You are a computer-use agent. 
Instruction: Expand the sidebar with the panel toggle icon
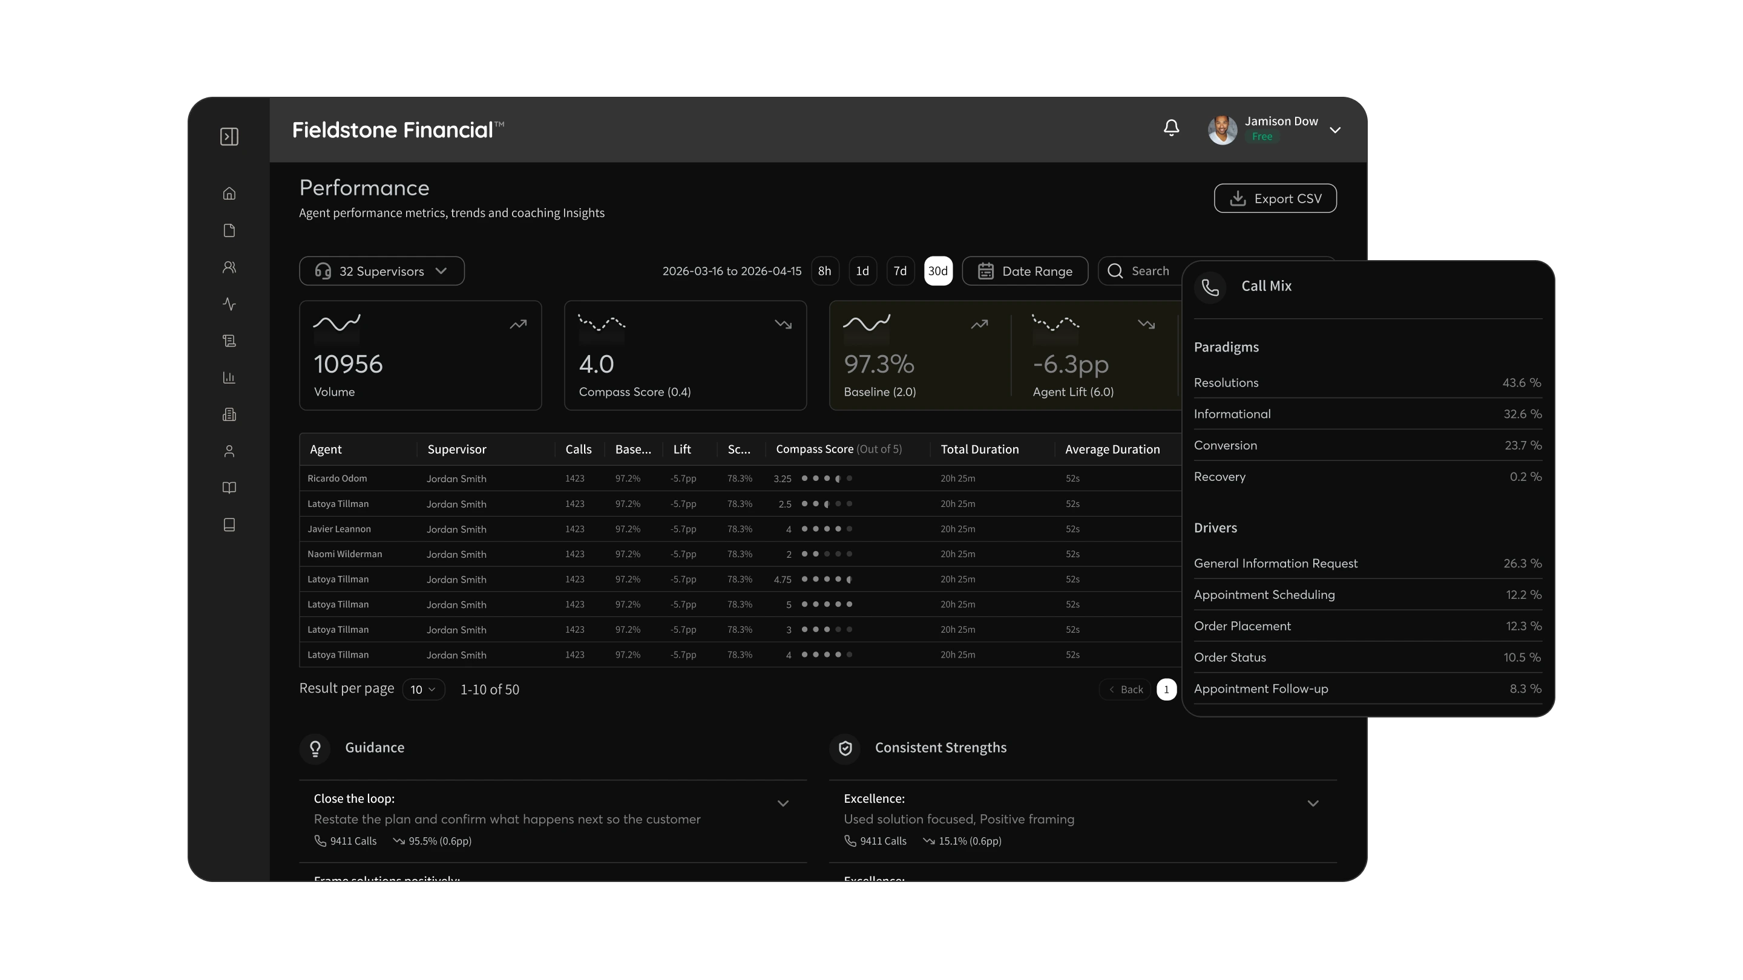(229, 137)
